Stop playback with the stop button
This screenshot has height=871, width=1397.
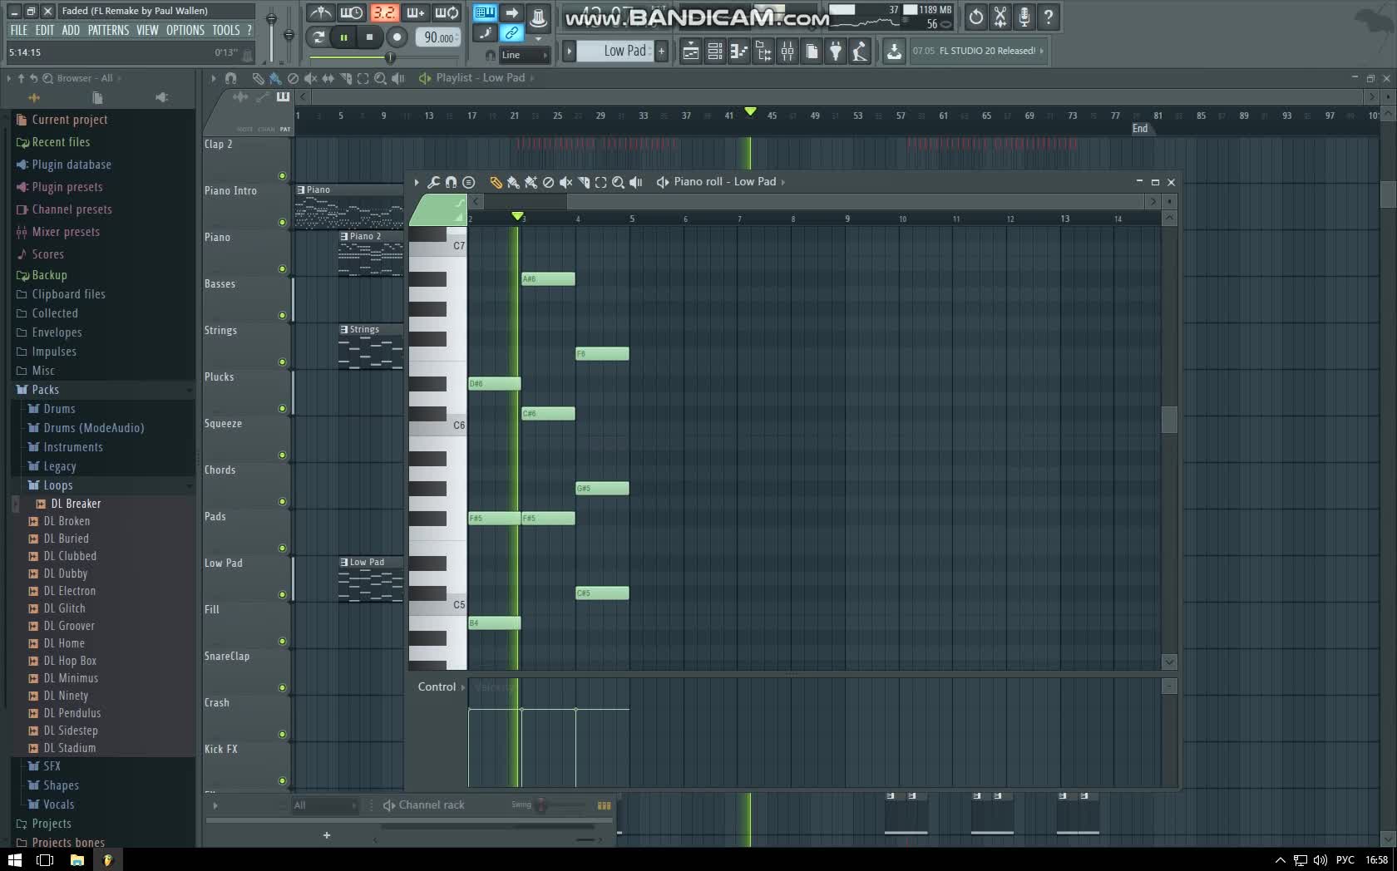click(x=370, y=37)
